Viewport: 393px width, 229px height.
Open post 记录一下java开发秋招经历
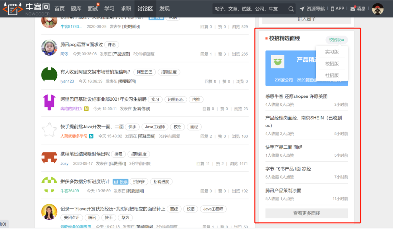tap(113, 209)
